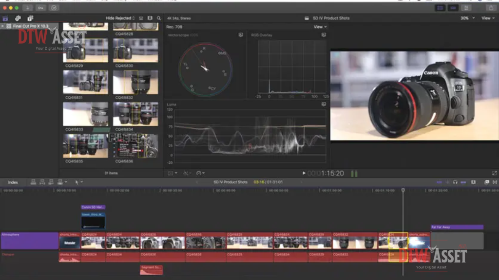This screenshot has height=280, width=499.
Task: Connect clip to primary storyline button
Action: click(x=33, y=182)
